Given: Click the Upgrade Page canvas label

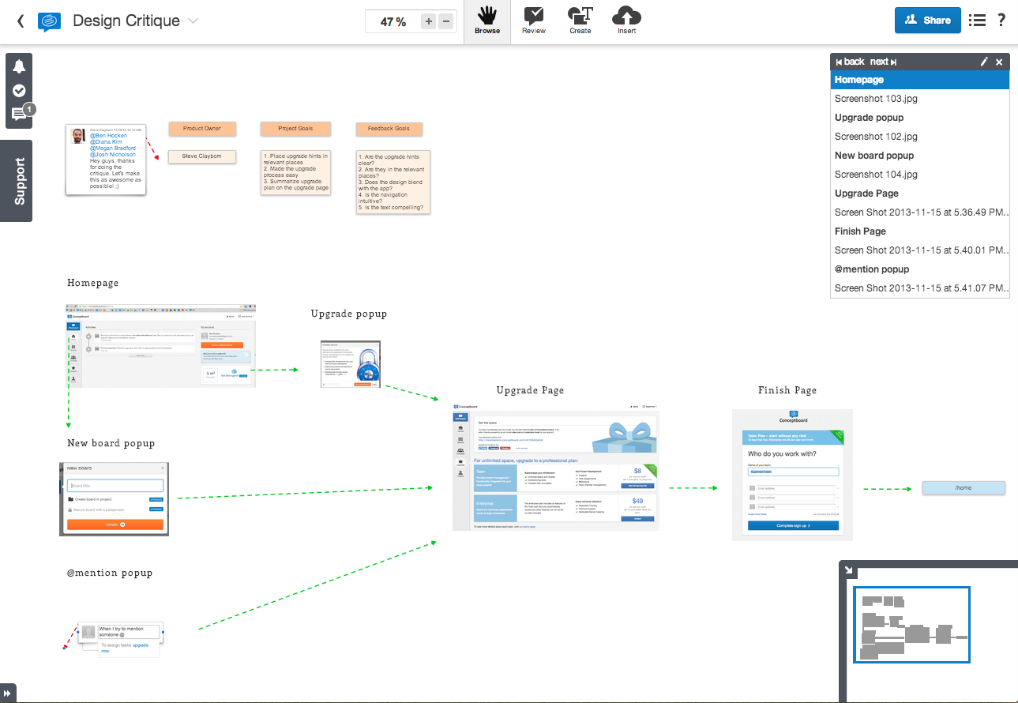Looking at the screenshot, I should [530, 390].
